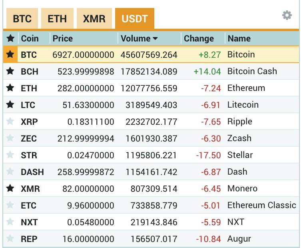Image resolution: width=303 pixels, height=248 pixels.
Task: Switch to the XMR market tab
Action: pos(94,18)
